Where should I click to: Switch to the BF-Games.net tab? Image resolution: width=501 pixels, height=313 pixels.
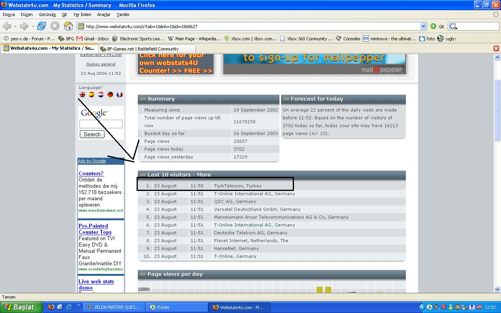[139, 49]
